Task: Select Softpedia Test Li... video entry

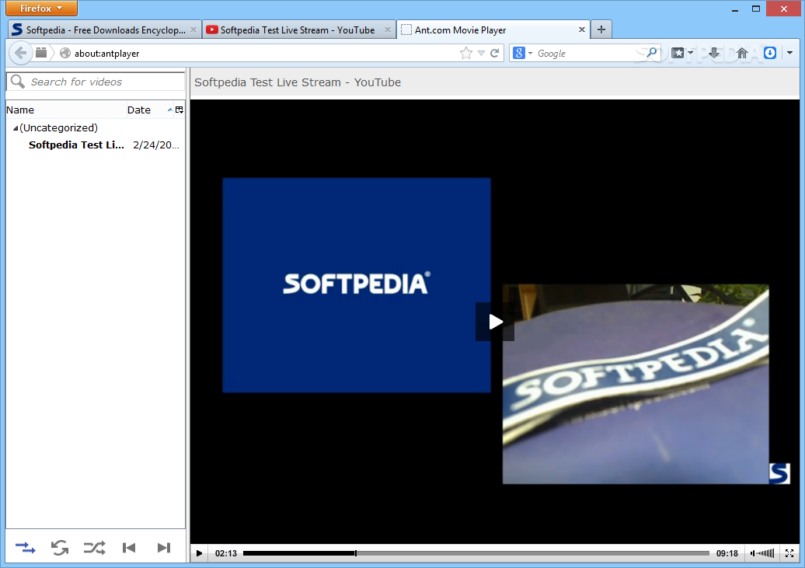Action: pyautogui.click(x=76, y=145)
